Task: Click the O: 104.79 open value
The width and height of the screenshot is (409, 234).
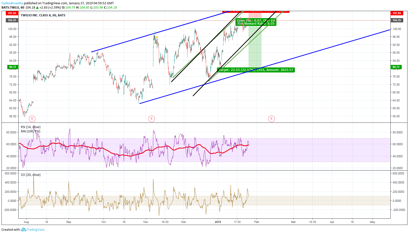Action: click(68, 8)
